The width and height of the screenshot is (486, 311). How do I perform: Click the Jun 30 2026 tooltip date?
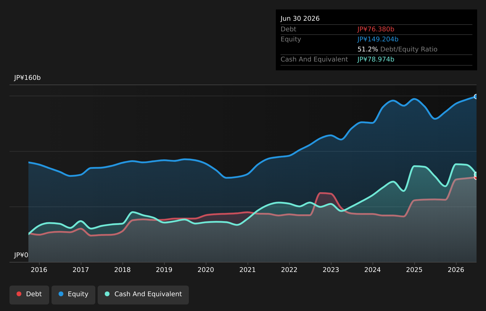click(x=300, y=19)
